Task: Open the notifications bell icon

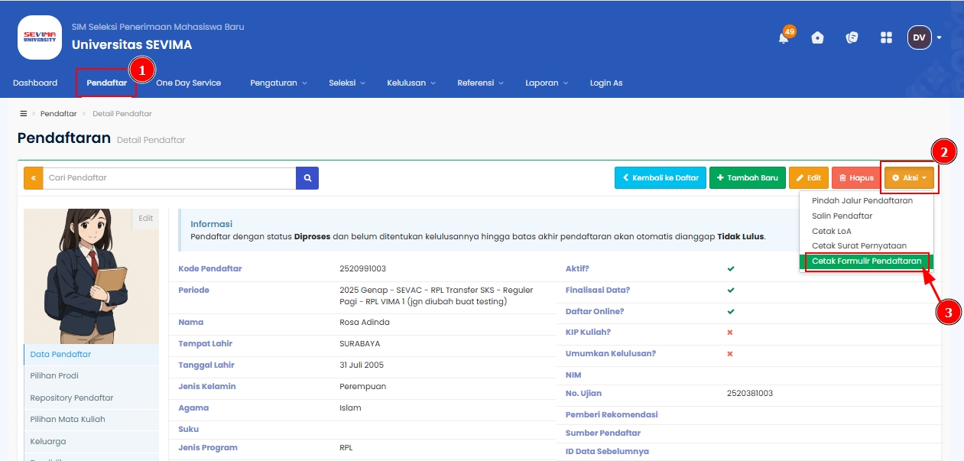Action: [x=784, y=38]
